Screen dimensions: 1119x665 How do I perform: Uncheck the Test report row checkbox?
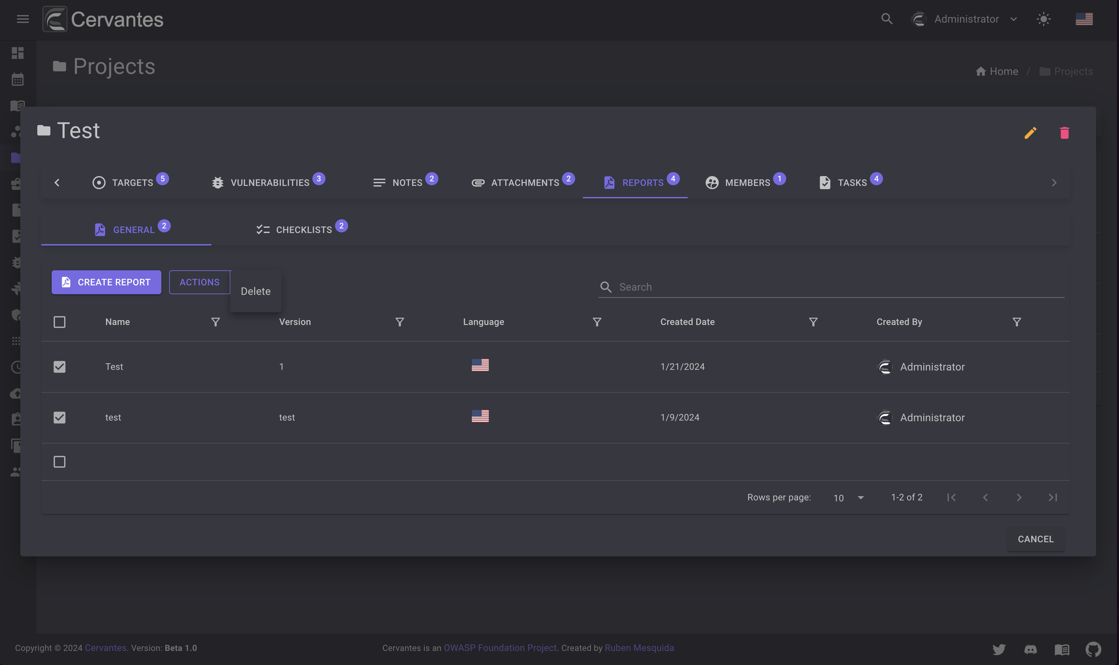click(x=59, y=367)
